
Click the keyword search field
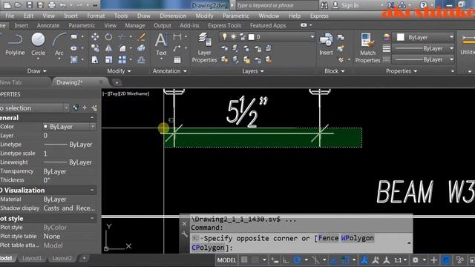[x=277, y=5]
